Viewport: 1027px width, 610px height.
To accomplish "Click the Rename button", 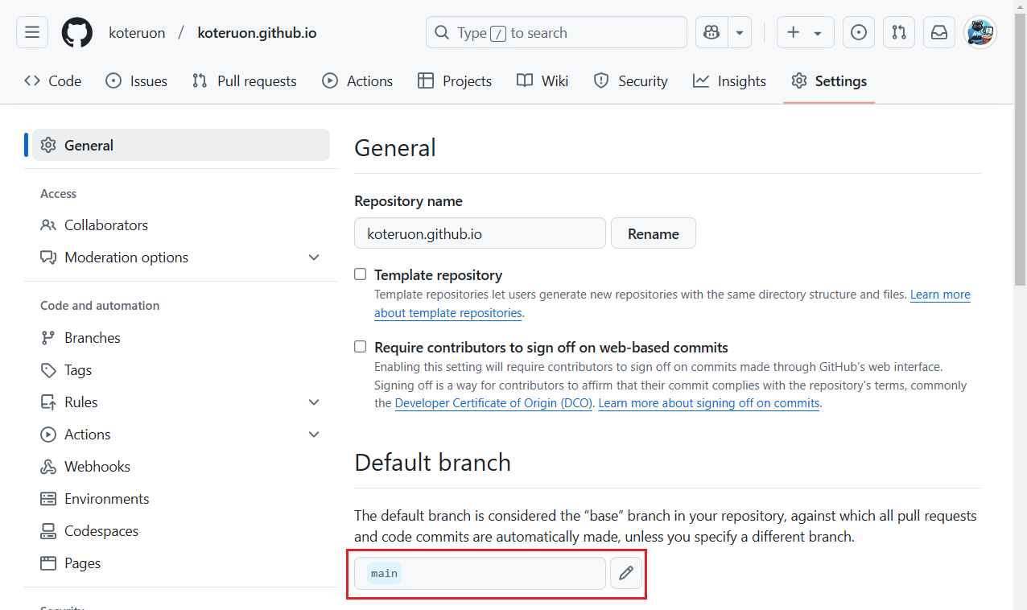I will point(653,233).
